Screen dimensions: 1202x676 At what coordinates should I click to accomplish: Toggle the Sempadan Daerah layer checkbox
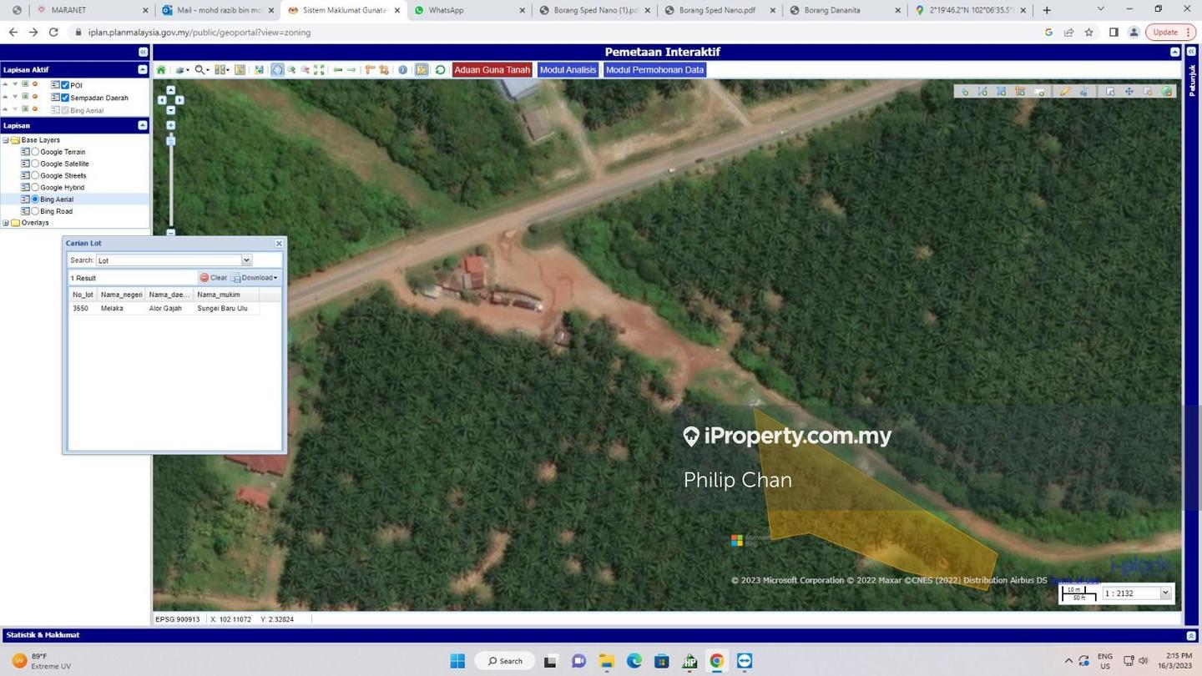click(x=65, y=98)
